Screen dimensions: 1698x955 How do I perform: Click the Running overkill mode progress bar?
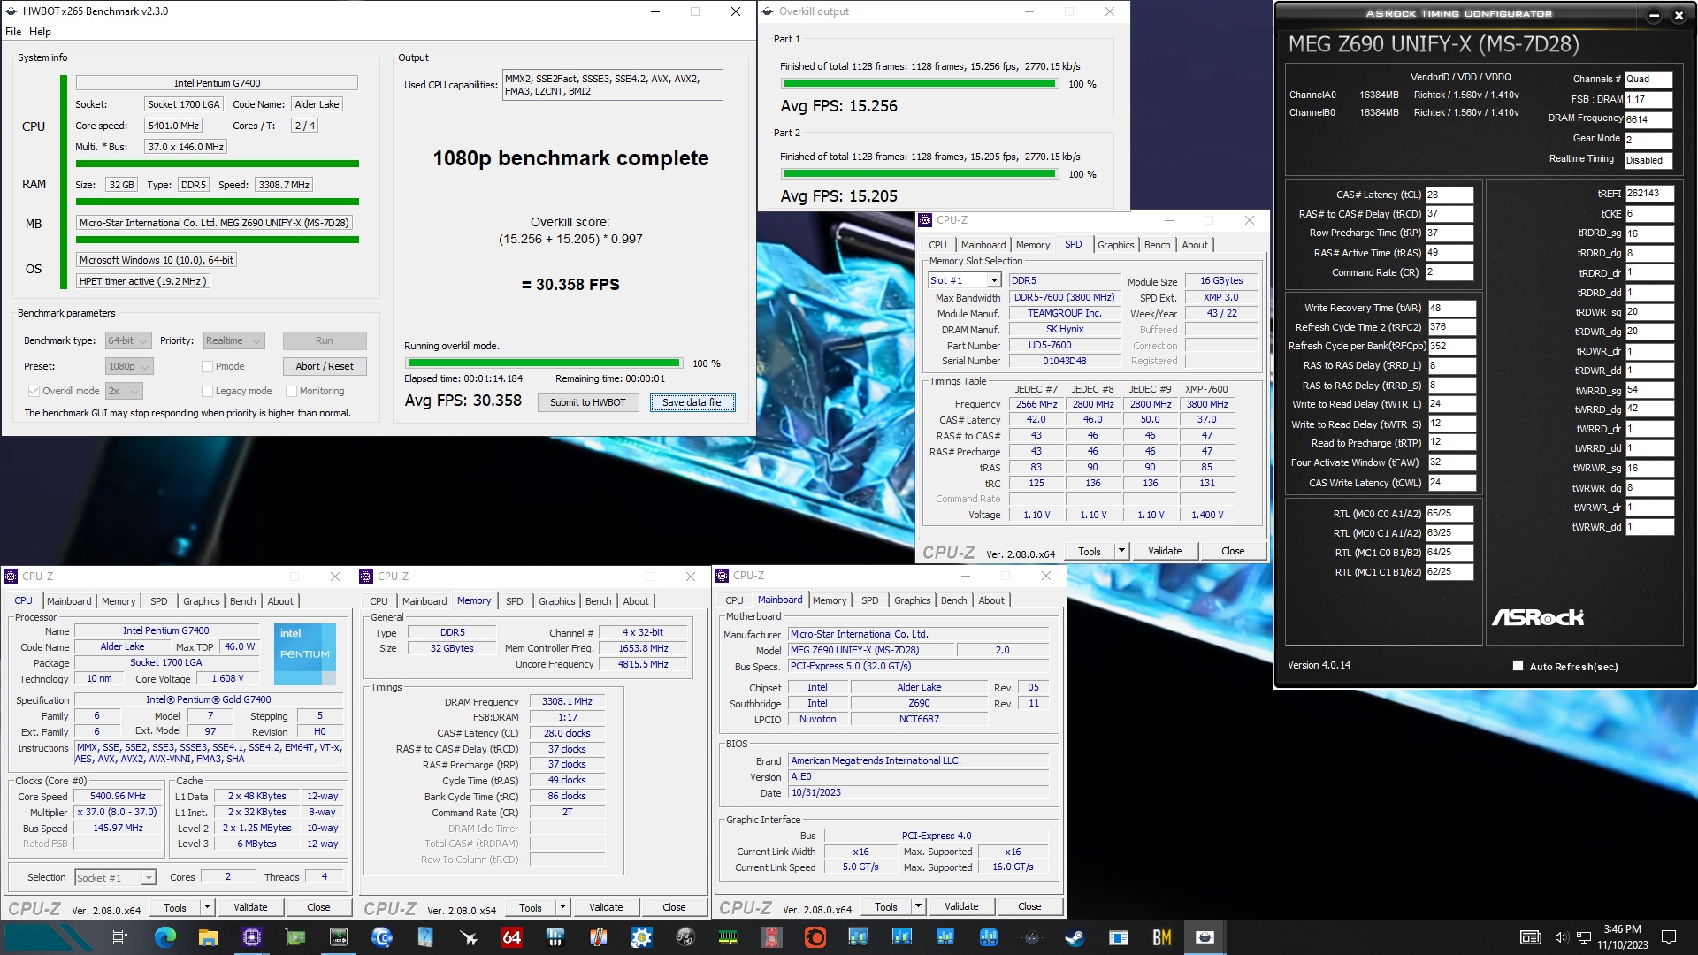pyautogui.click(x=544, y=363)
